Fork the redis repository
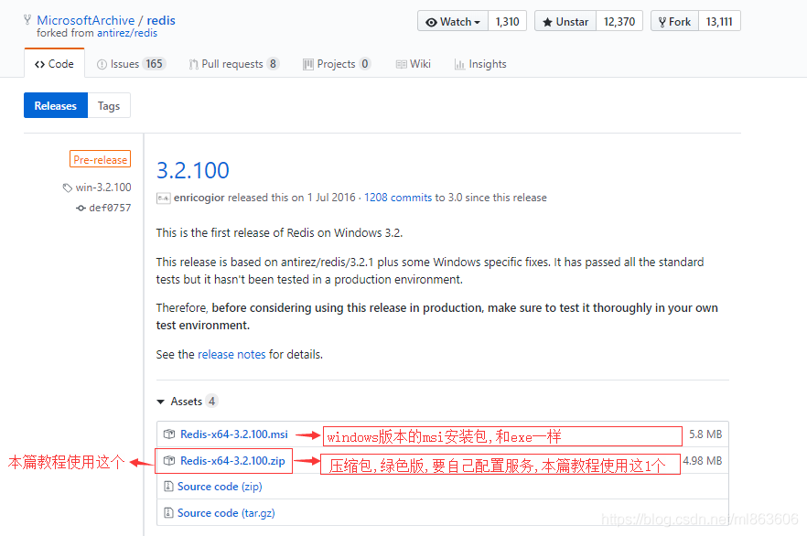Viewport: 807px width, 536px height. 674,21
